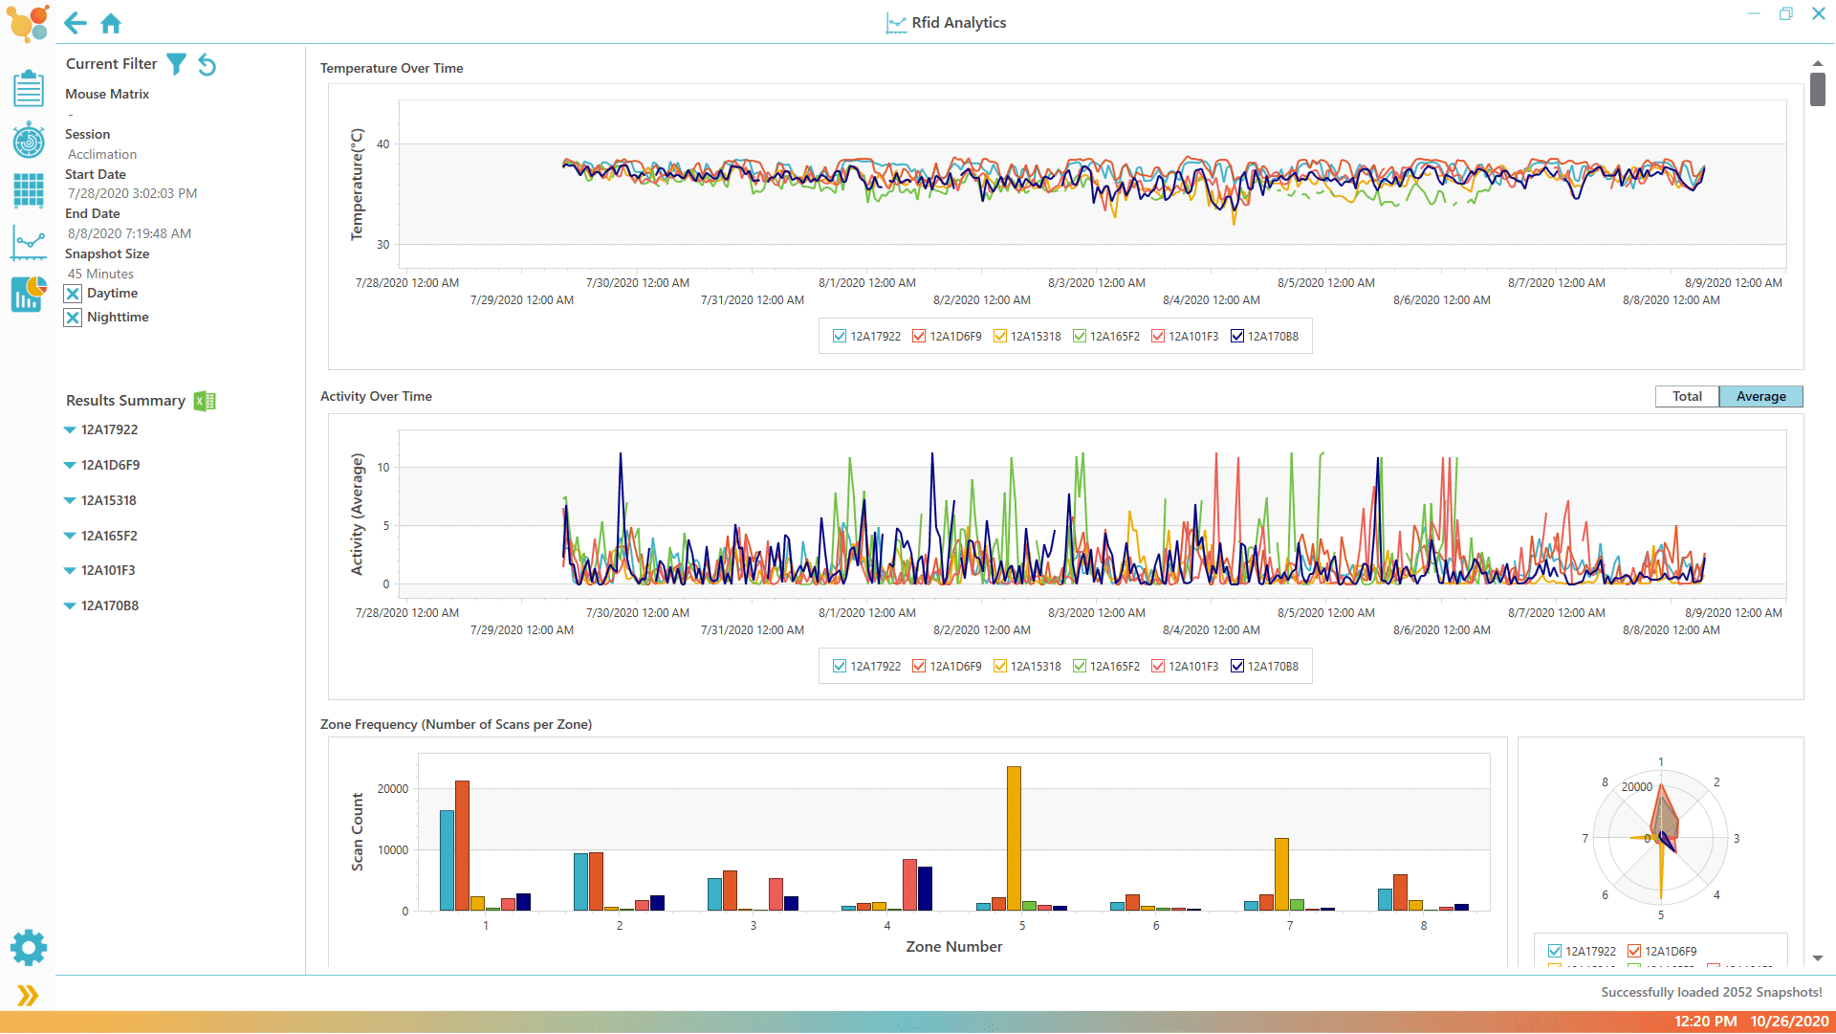Expand the 12A165F2 results entry
1836x1034 pixels.
coord(70,536)
